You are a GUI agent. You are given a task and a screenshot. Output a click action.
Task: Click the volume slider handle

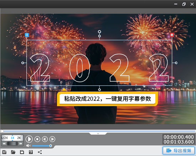(51, 146)
